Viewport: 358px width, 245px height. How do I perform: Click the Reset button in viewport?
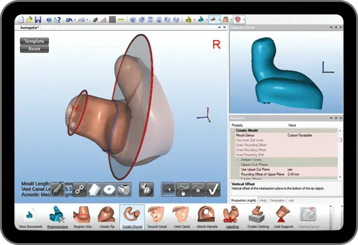coord(34,49)
